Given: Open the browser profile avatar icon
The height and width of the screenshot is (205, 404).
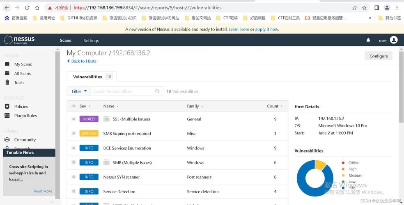Looking at the screenshot, I should click(387, 8).
